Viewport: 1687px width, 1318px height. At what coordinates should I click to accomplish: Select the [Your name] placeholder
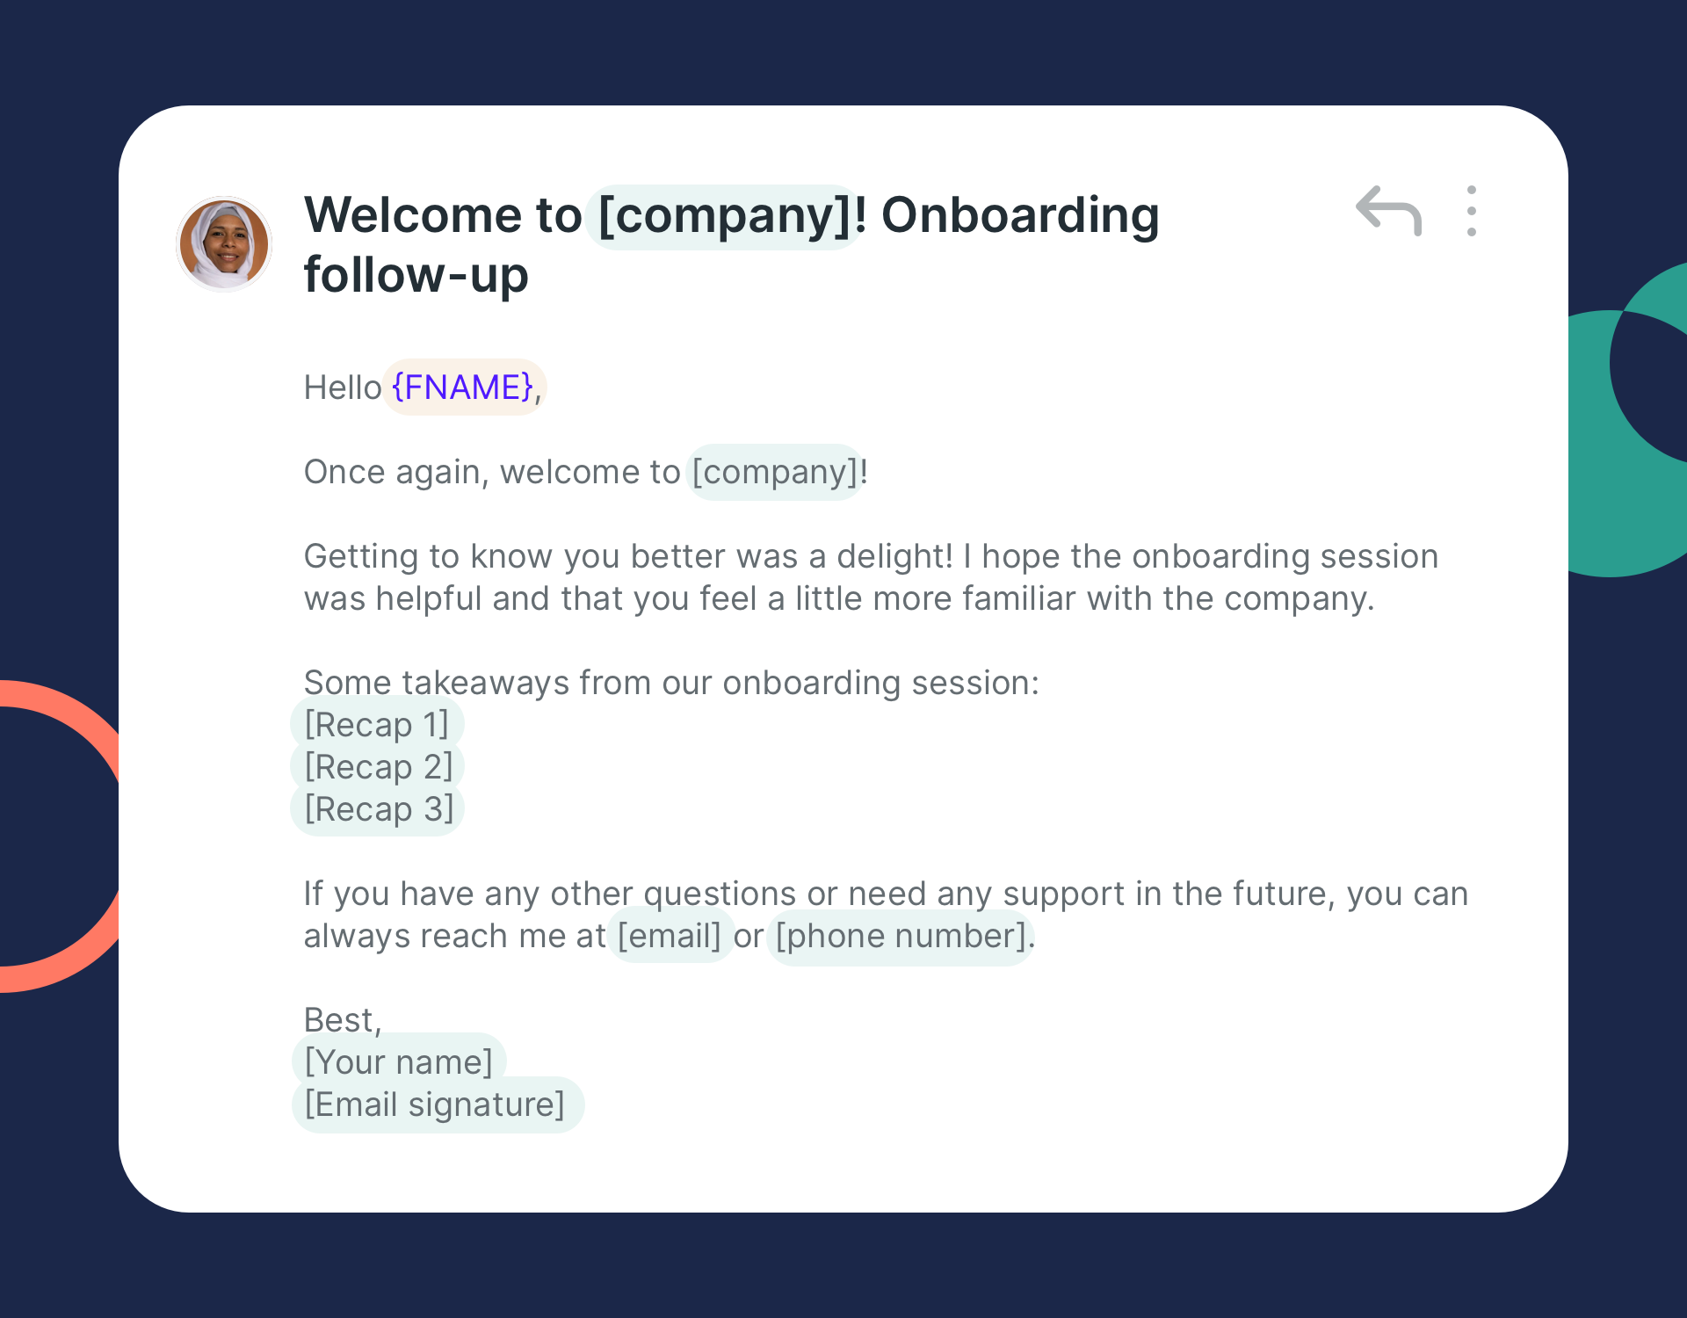pos(398,1062)
